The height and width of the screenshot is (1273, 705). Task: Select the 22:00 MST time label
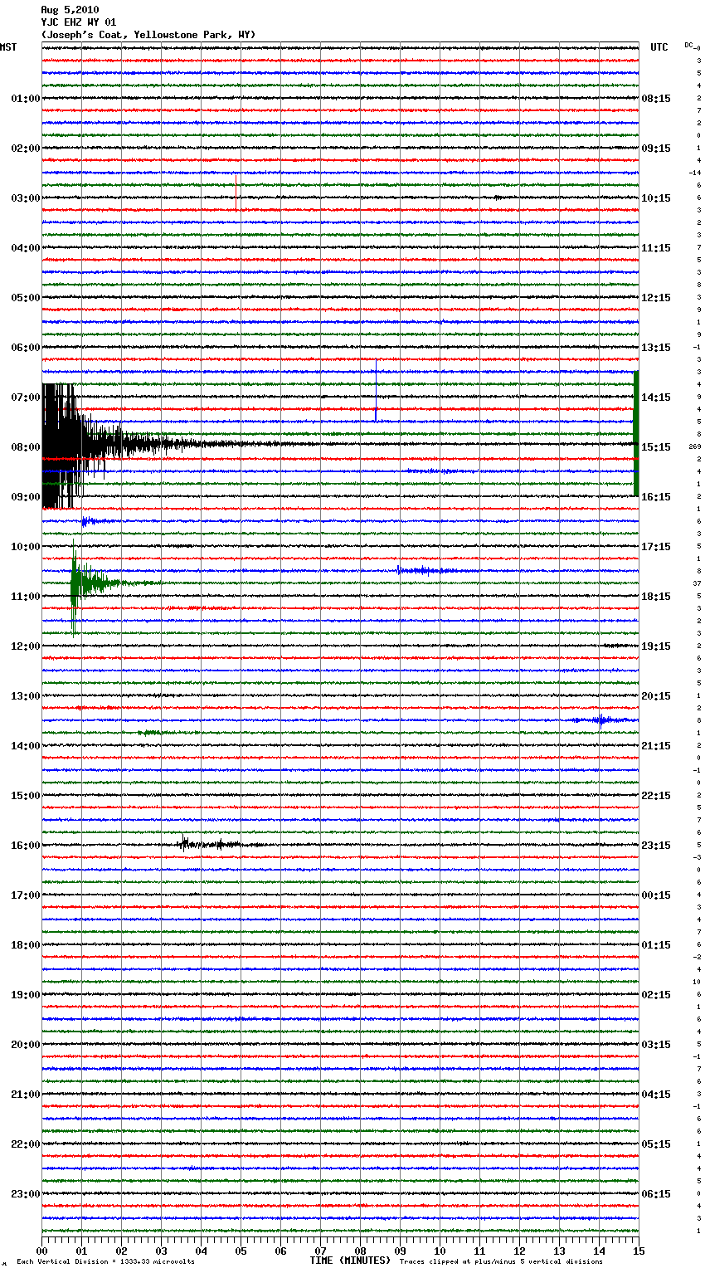click(26, 1144)
